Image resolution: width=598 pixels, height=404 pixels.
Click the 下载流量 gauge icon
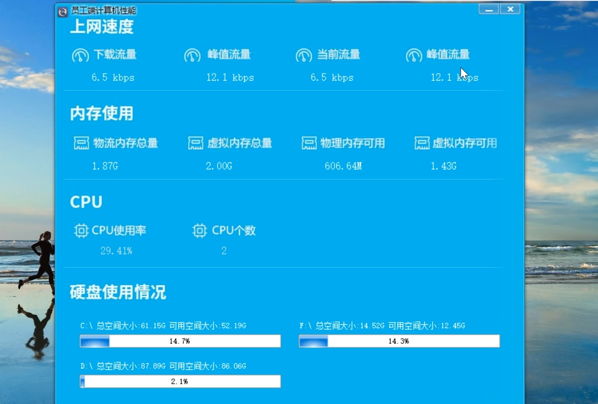pyautogui.click(x=81, y=55)
